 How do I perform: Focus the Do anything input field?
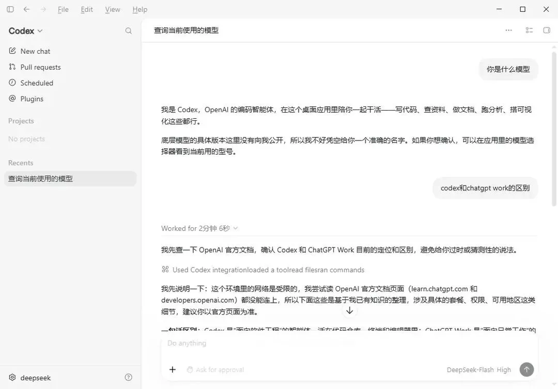click(x=349, y=343)
